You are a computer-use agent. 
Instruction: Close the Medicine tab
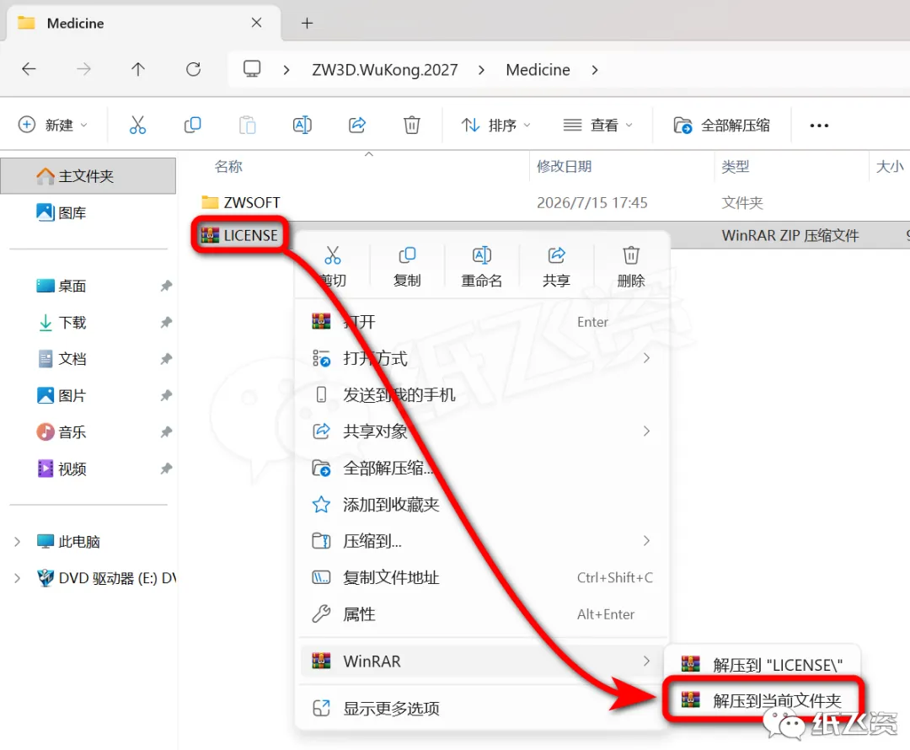point(256,23)
